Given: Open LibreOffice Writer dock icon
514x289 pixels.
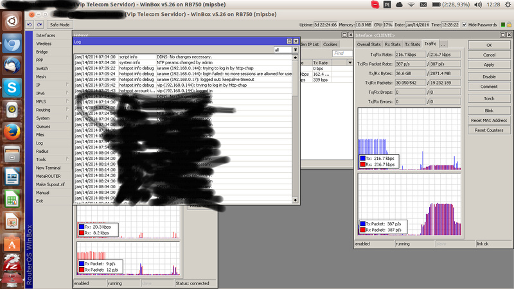Looking at the screenshot, I should [12, 177].
